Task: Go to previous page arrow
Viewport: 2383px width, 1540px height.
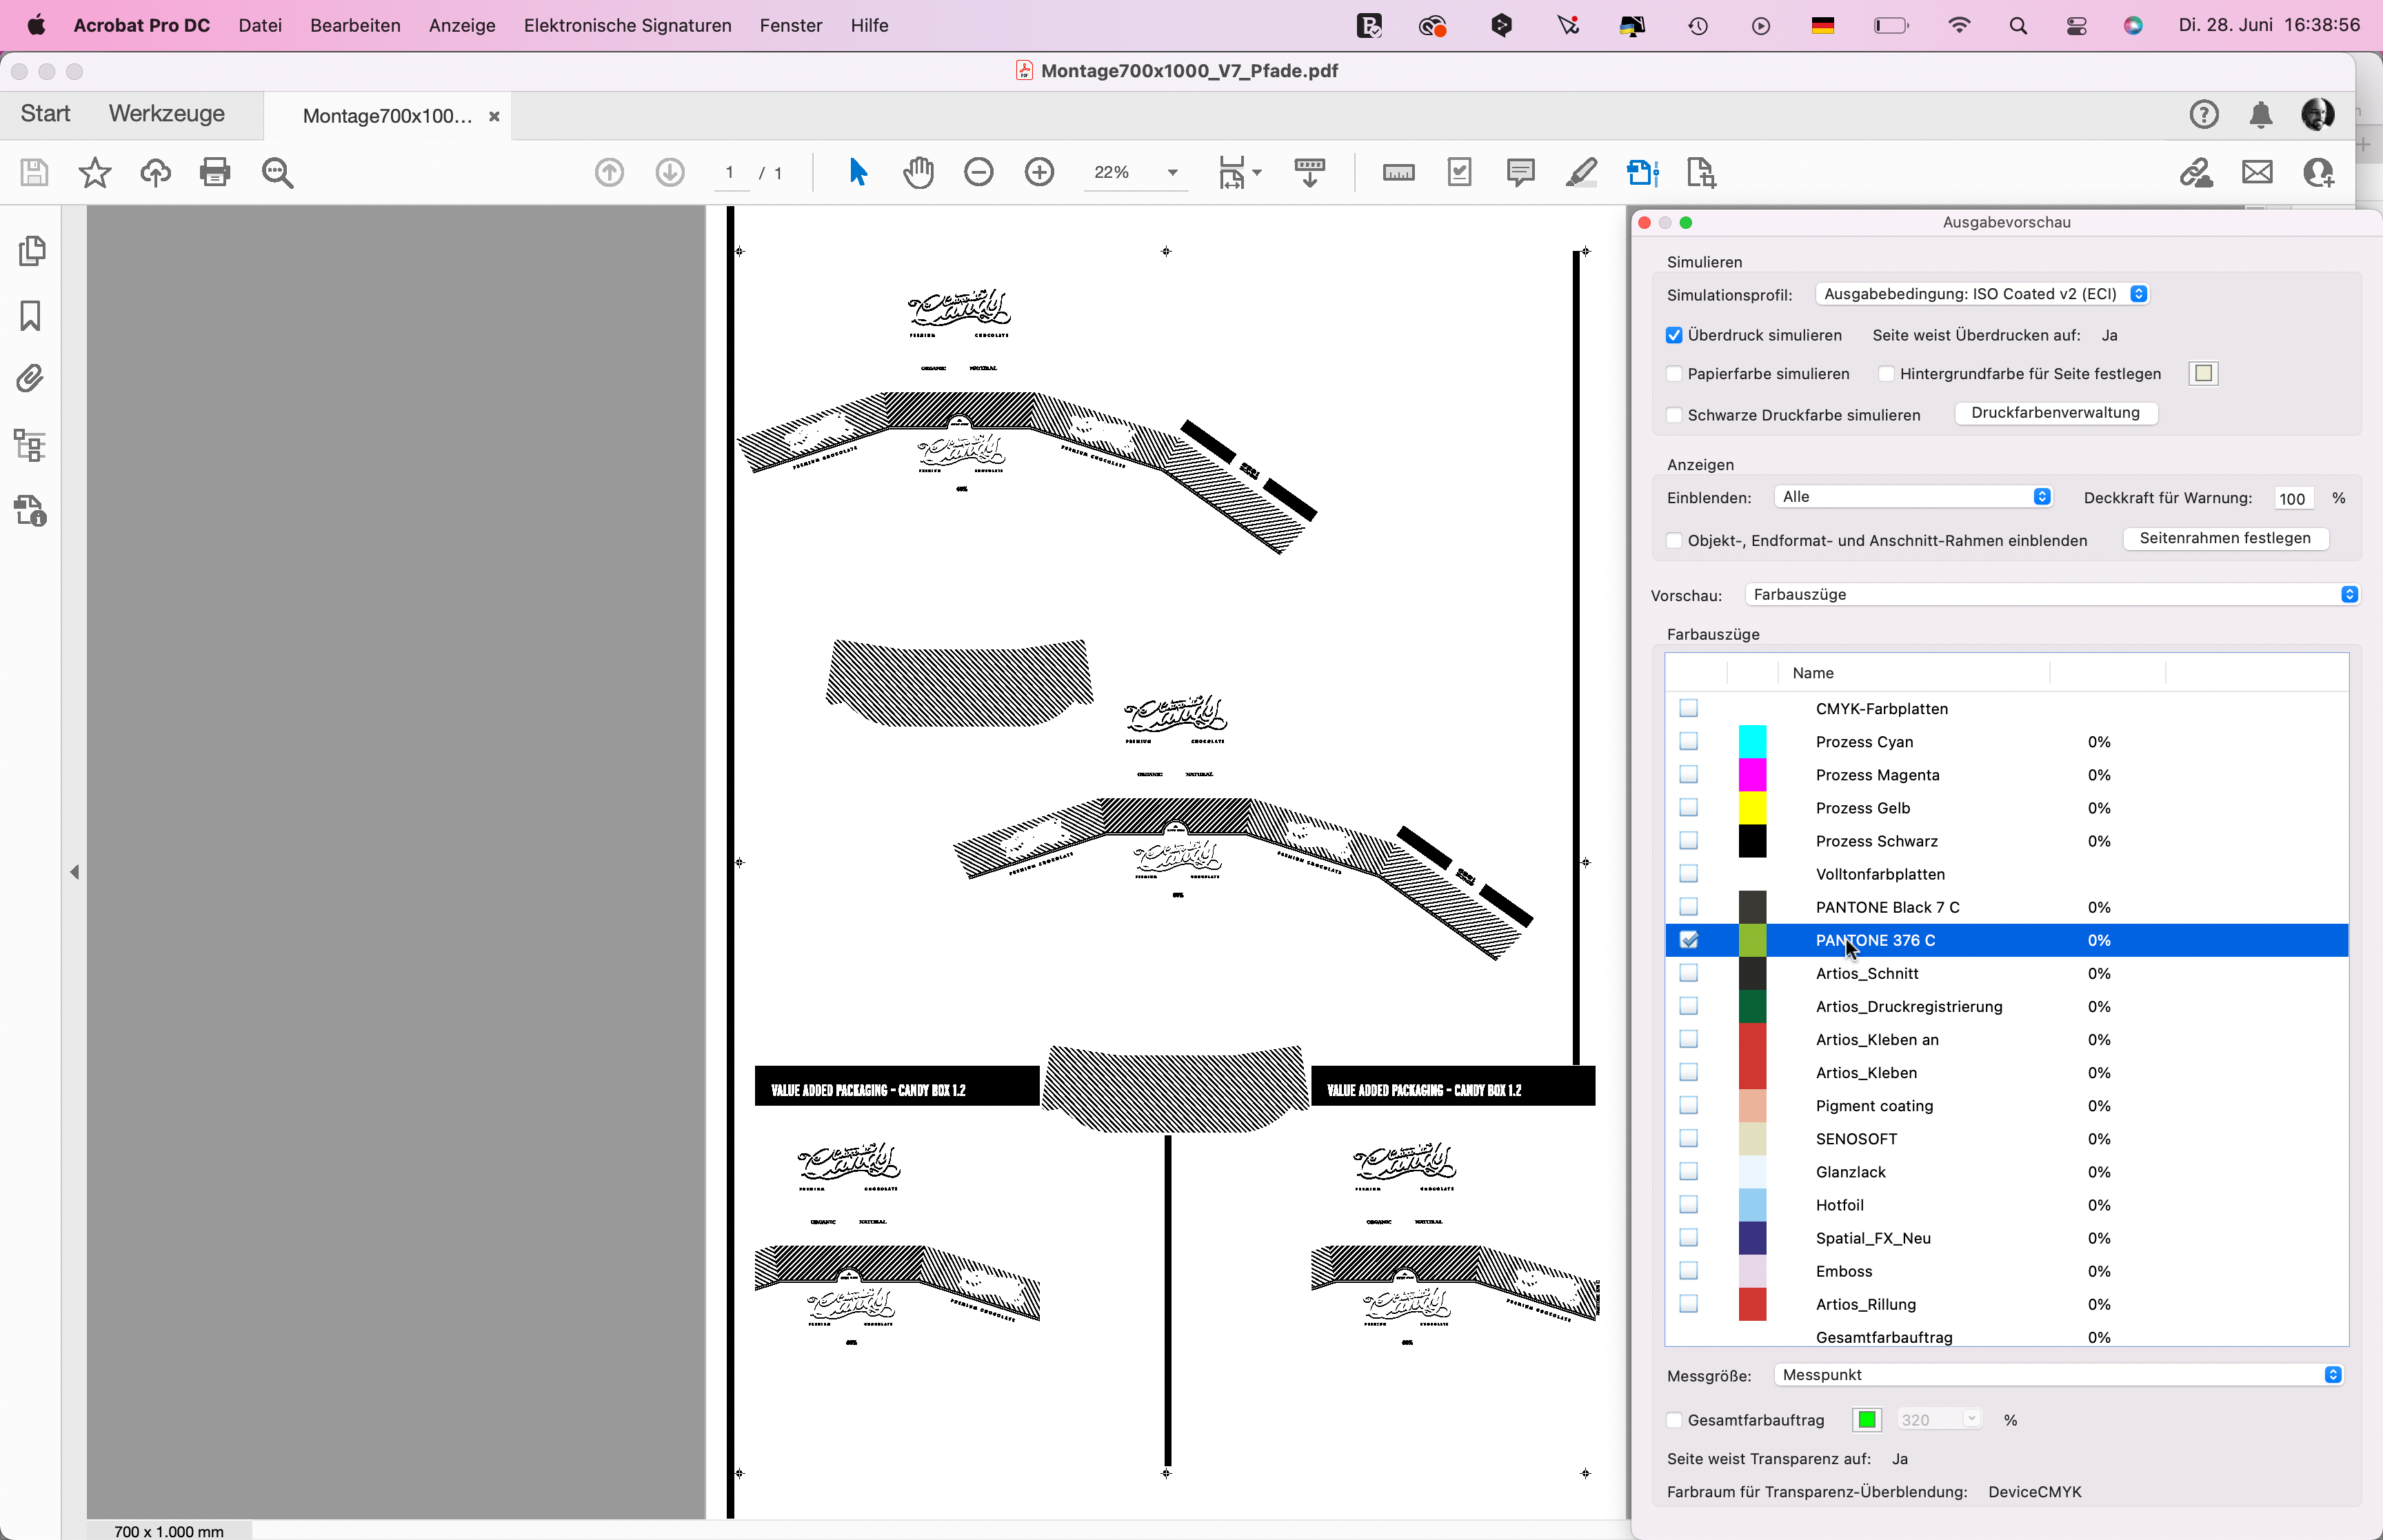Action: point(609,172)
